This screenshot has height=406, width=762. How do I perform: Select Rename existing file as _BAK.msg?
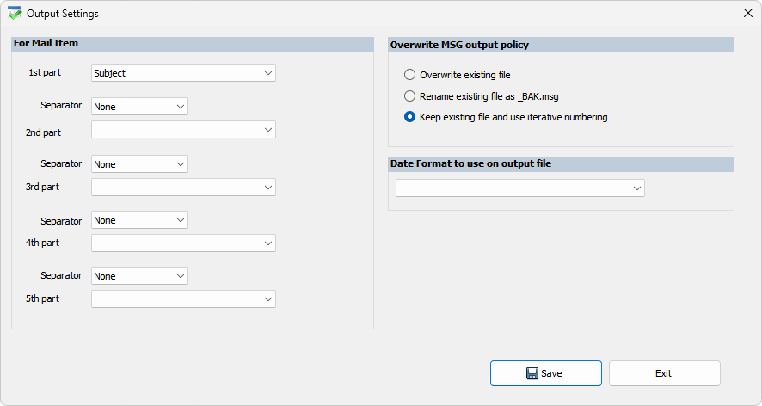pos(410,96)
